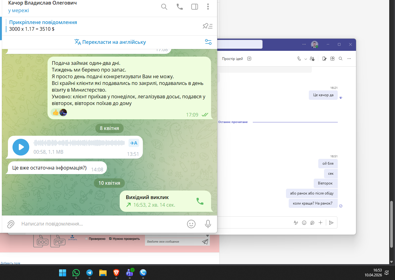This screenshot has width=395, height=280.
Task: Open Windows Start menu
Action: [62, 273]
